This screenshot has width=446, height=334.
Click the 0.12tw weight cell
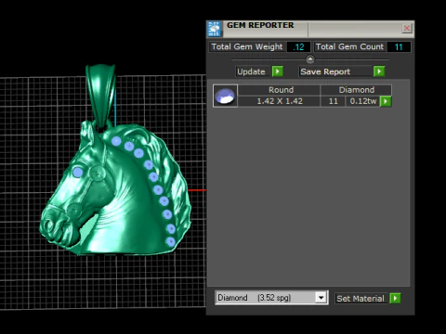(x=363, y=101)
